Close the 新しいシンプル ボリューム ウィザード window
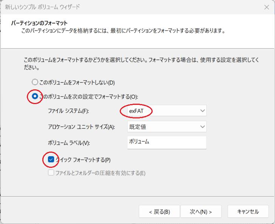Image resolution: width=275 pixels, height=224 pixels. tap(266, 7)
